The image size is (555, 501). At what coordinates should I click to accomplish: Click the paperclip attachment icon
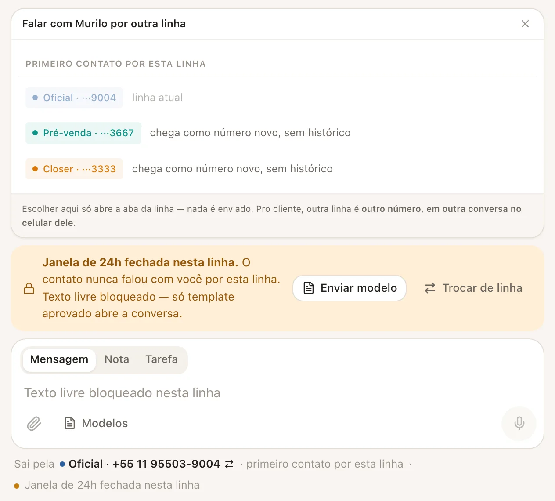coord(34,423)
